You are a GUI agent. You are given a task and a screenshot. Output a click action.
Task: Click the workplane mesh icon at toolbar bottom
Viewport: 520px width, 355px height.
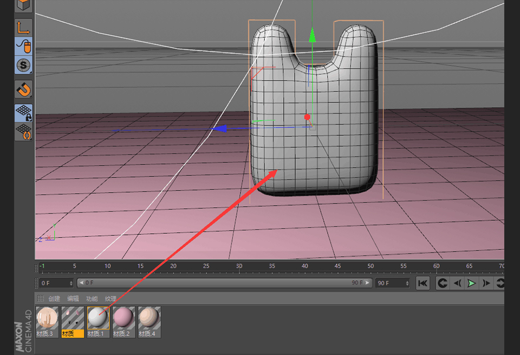click(23, 132)
